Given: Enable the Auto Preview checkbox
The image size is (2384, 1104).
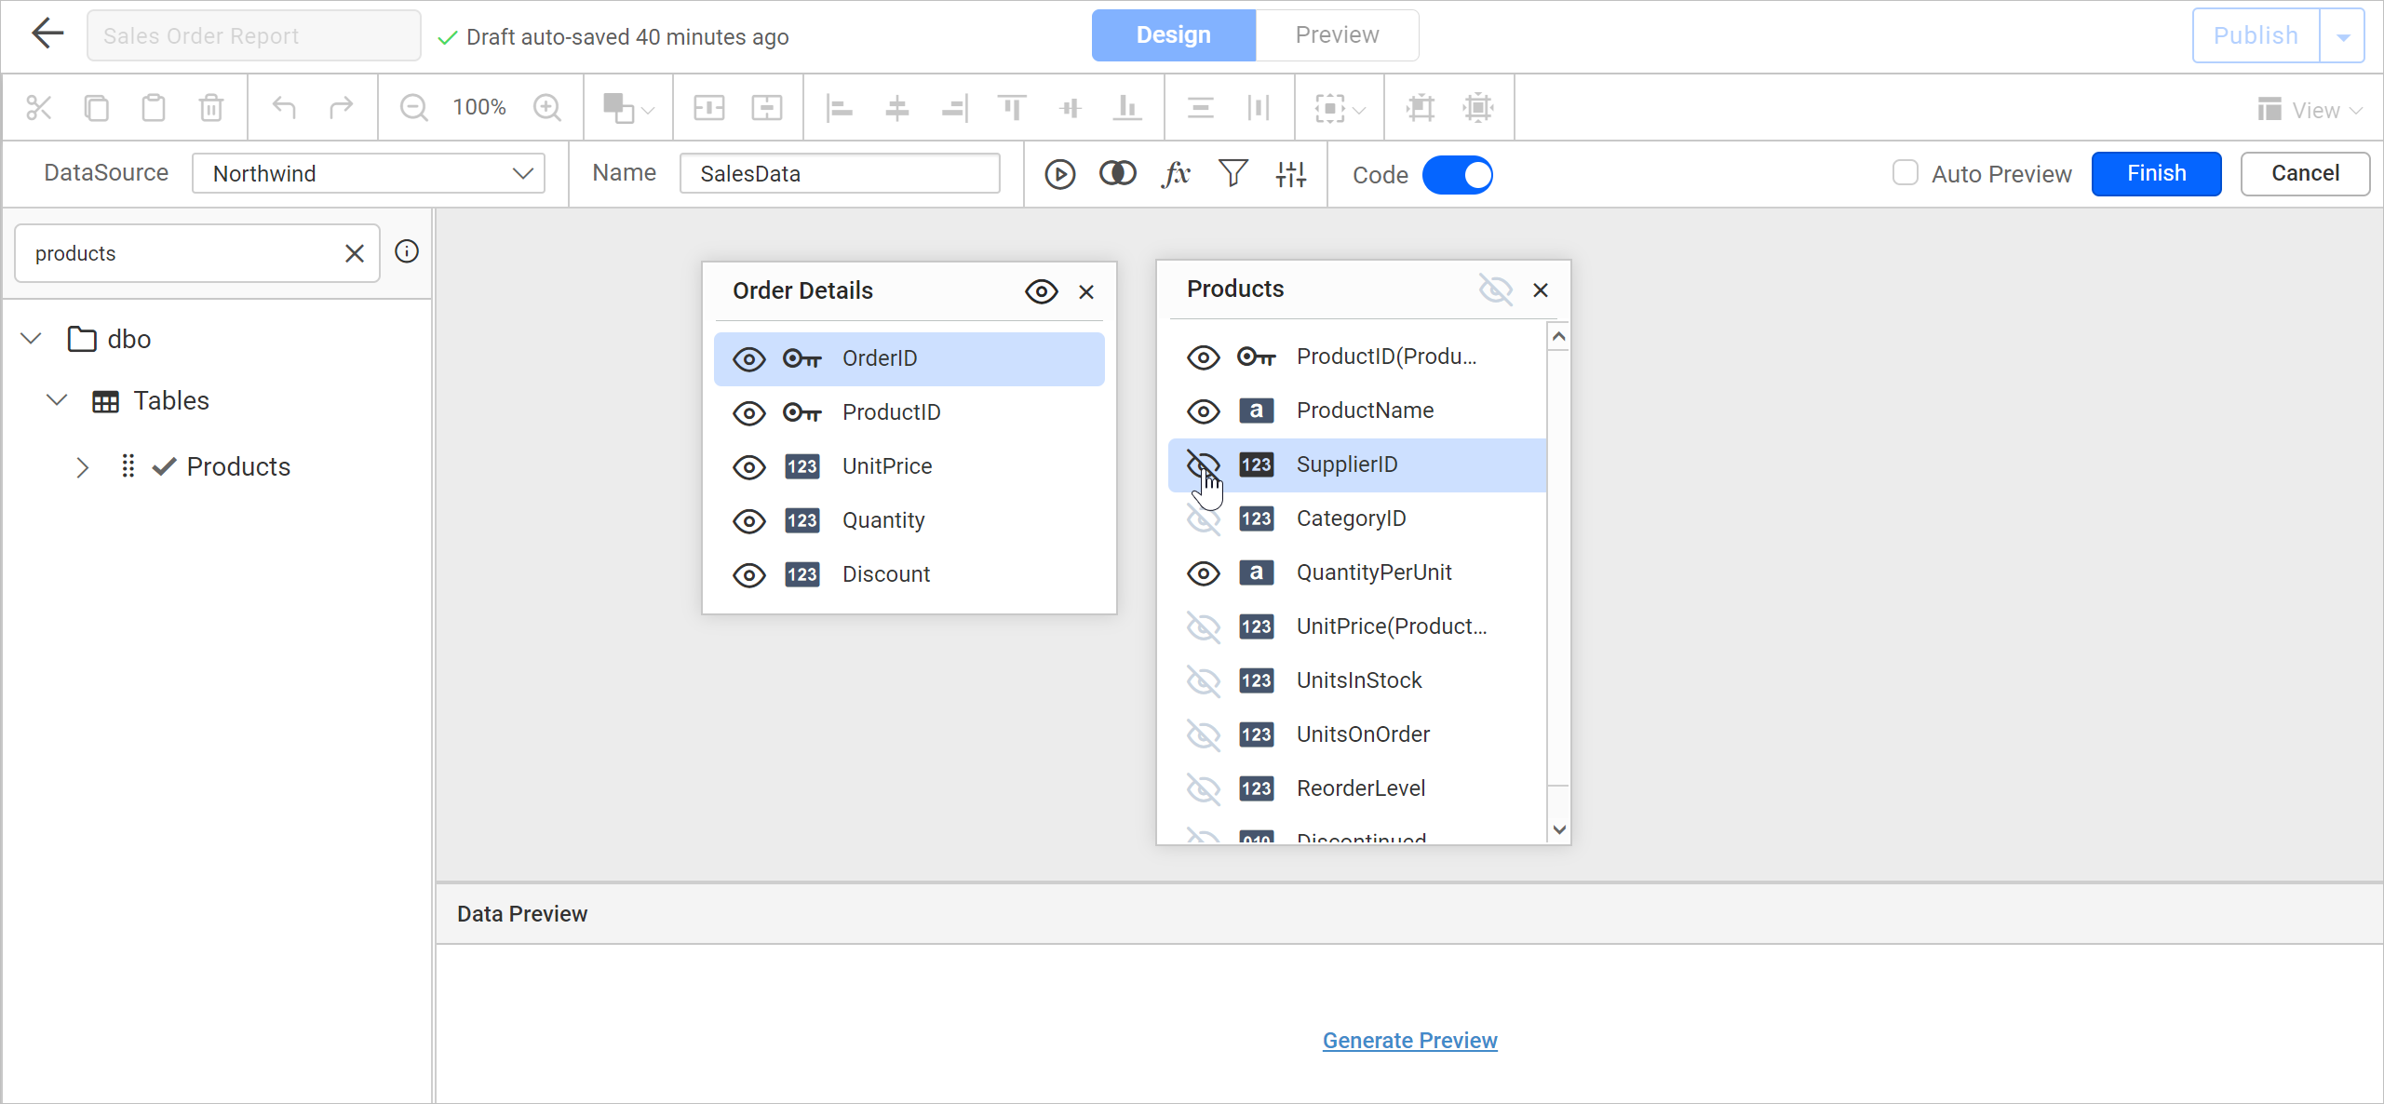Looking at the screenshot, I should tap(1905, 173).
